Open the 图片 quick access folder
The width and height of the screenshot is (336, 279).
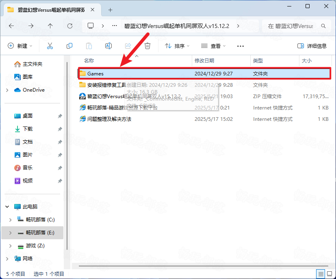23,155
